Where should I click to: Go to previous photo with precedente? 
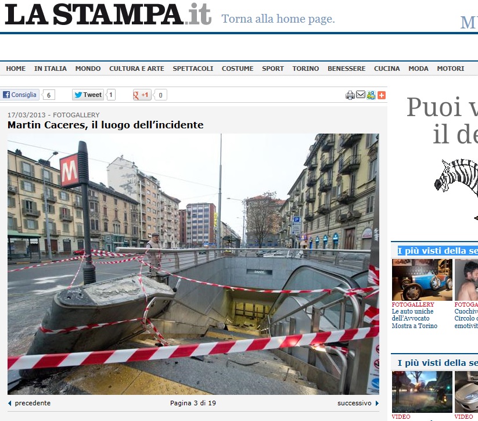point(30,403)
